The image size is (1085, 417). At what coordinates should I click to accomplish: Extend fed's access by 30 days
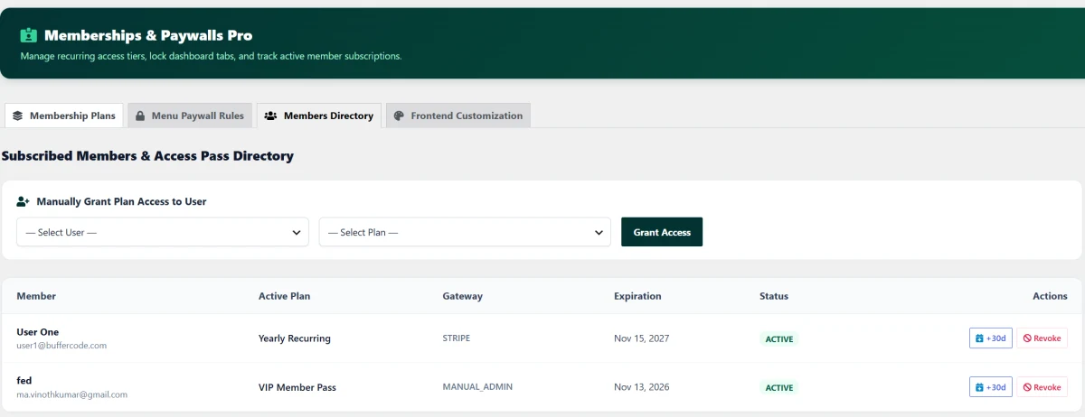(x=991, y=387)
